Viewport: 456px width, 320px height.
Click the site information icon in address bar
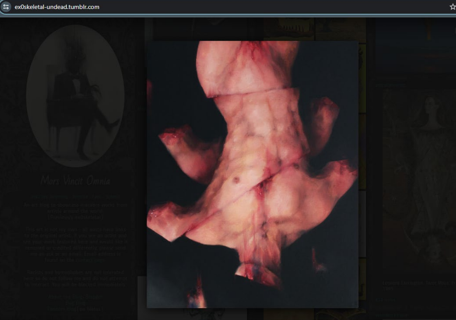(x=6, y=7)
